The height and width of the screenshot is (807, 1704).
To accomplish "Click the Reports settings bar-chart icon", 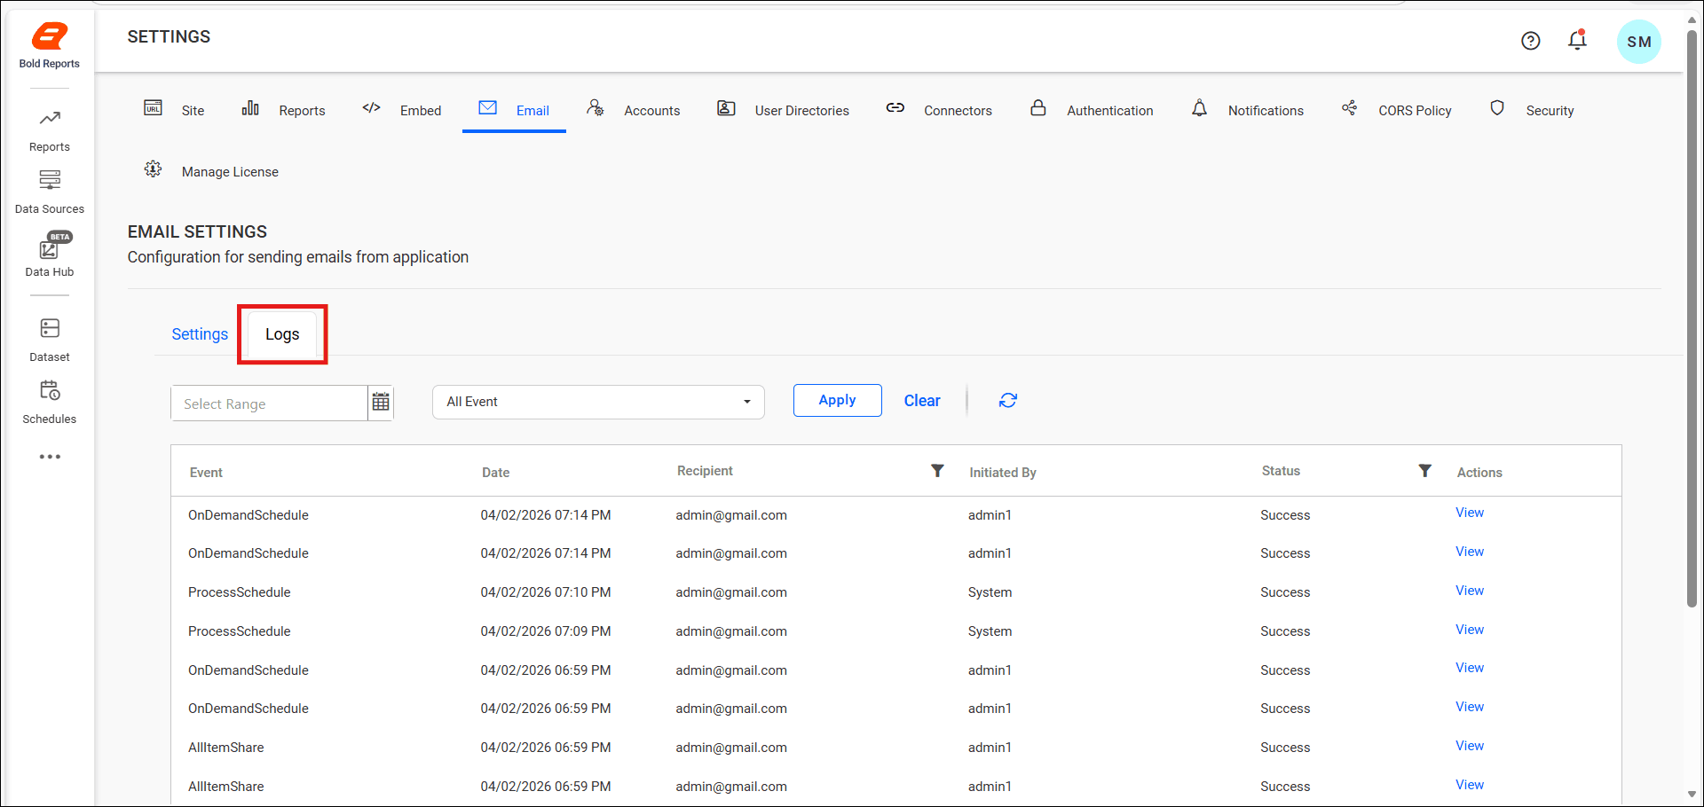I will coord(250,108).
